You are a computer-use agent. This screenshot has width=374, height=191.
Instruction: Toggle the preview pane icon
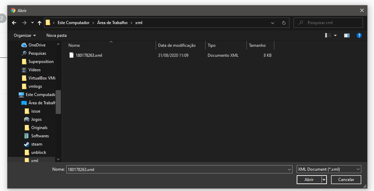tap(347, 35)
